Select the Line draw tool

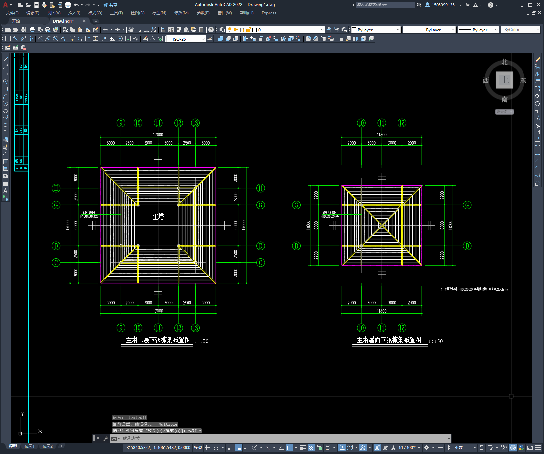[x=5, y=60]
